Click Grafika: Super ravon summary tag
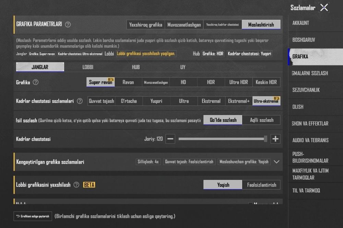 click(42, 54)
